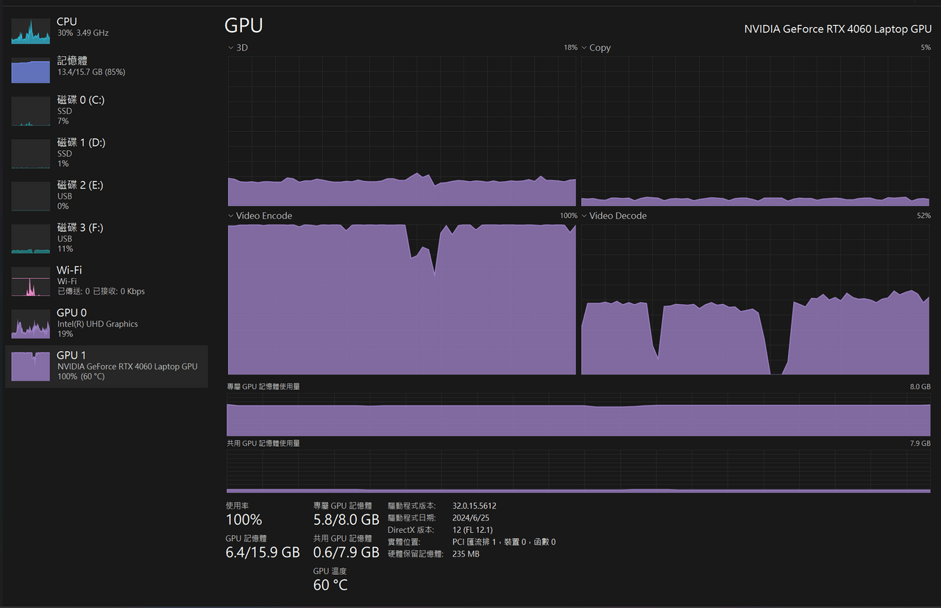Click the 記憶體 usage thumbnail icon

point(30,70)
